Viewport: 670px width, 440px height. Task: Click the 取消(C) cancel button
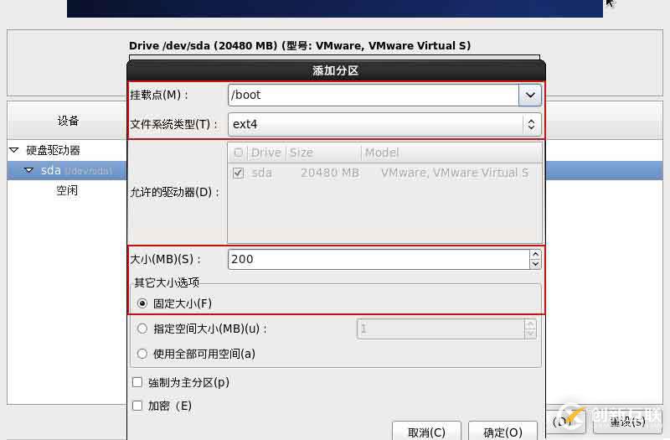click(x=426, y=432)
